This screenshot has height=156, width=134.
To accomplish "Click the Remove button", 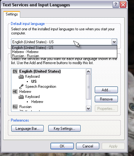I will 106,99.
